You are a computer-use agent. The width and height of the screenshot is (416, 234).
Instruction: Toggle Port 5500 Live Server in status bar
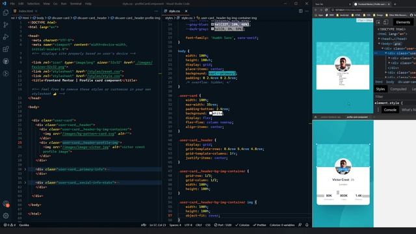[x=222, y=225]
